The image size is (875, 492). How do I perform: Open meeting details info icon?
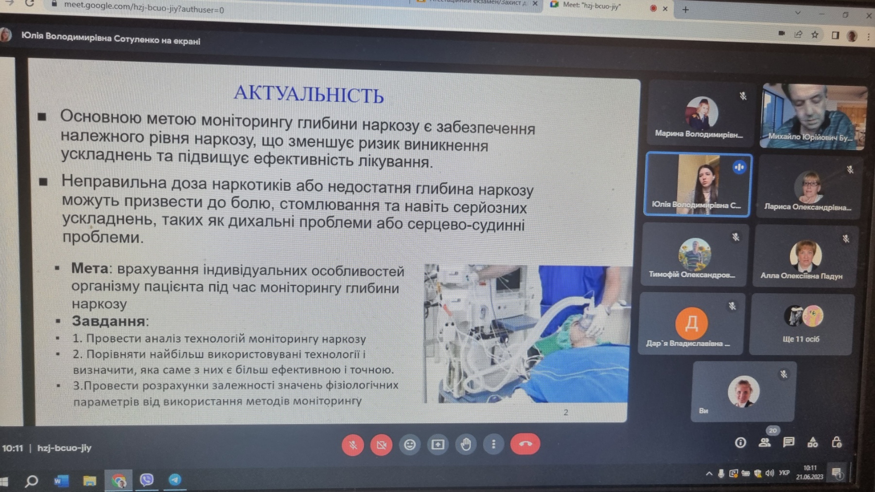740,442
